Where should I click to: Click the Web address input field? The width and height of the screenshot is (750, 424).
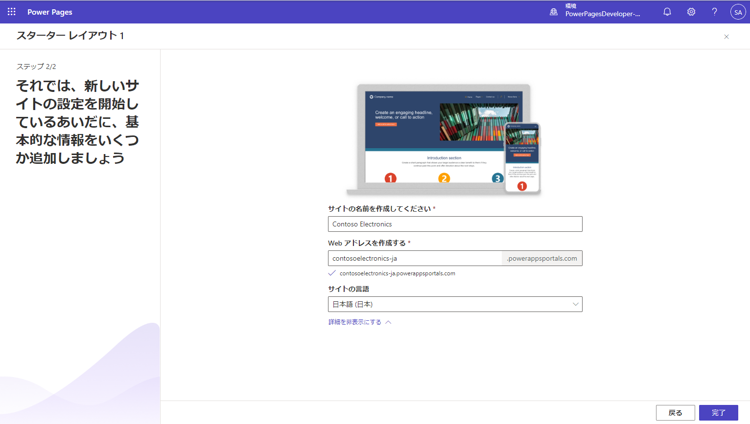(415, 258)
